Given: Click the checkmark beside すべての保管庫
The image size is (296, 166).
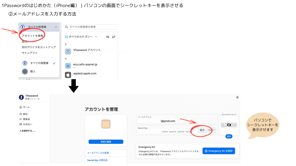Looking at the screenshot, I should 54,63.
